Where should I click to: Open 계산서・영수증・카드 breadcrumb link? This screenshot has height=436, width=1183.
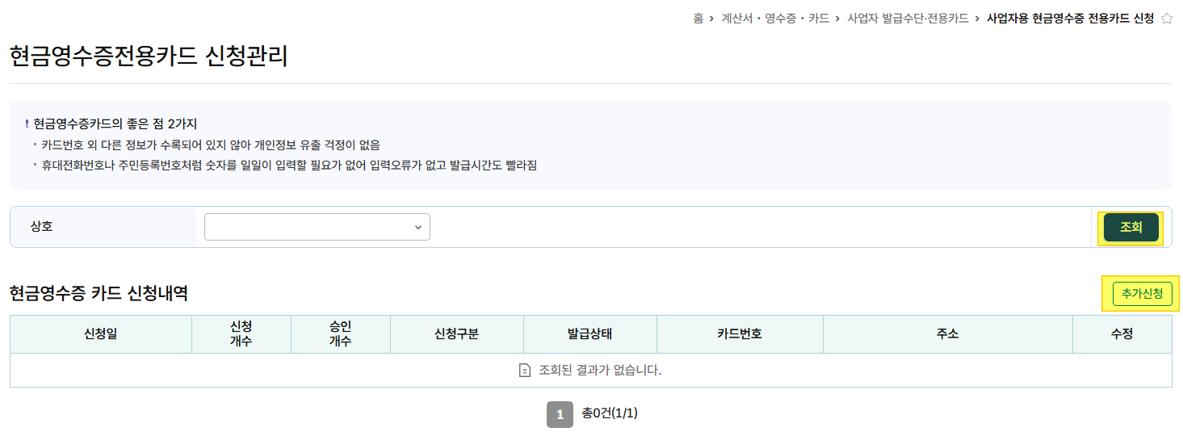[775, 18]
